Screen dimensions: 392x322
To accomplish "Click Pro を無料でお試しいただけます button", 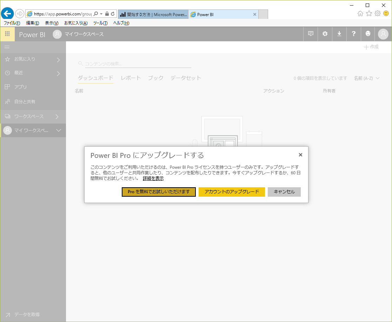I will (x=159, y=192).
